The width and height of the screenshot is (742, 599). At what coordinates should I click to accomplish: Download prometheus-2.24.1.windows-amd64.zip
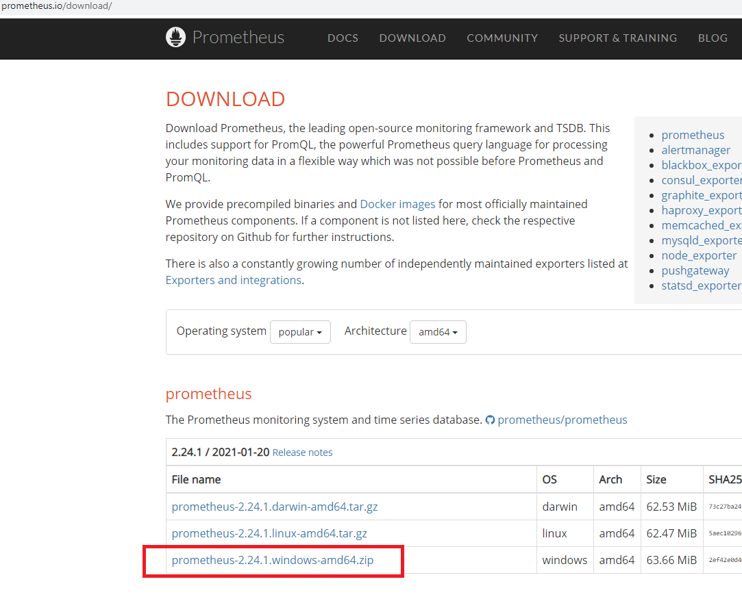click(273, 560)
